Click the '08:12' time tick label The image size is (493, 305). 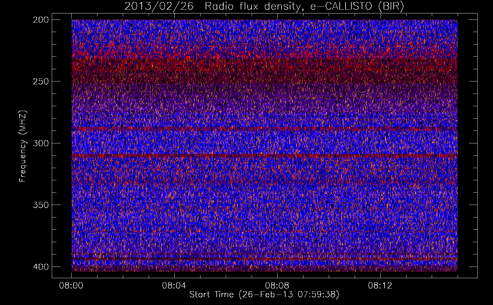click(x=380, y=286)
